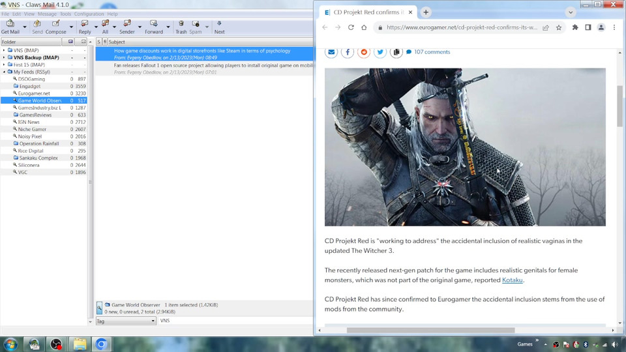
Task: Click the browser back arrow
Action: pyautogui.click(x=325, y=27)
